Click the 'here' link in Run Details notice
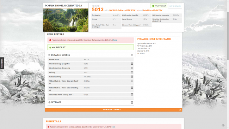The image size is (229, 129). (x=113, y=127)
